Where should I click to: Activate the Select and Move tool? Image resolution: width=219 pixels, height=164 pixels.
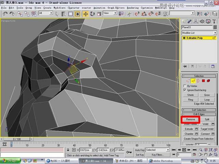[86, 14]
